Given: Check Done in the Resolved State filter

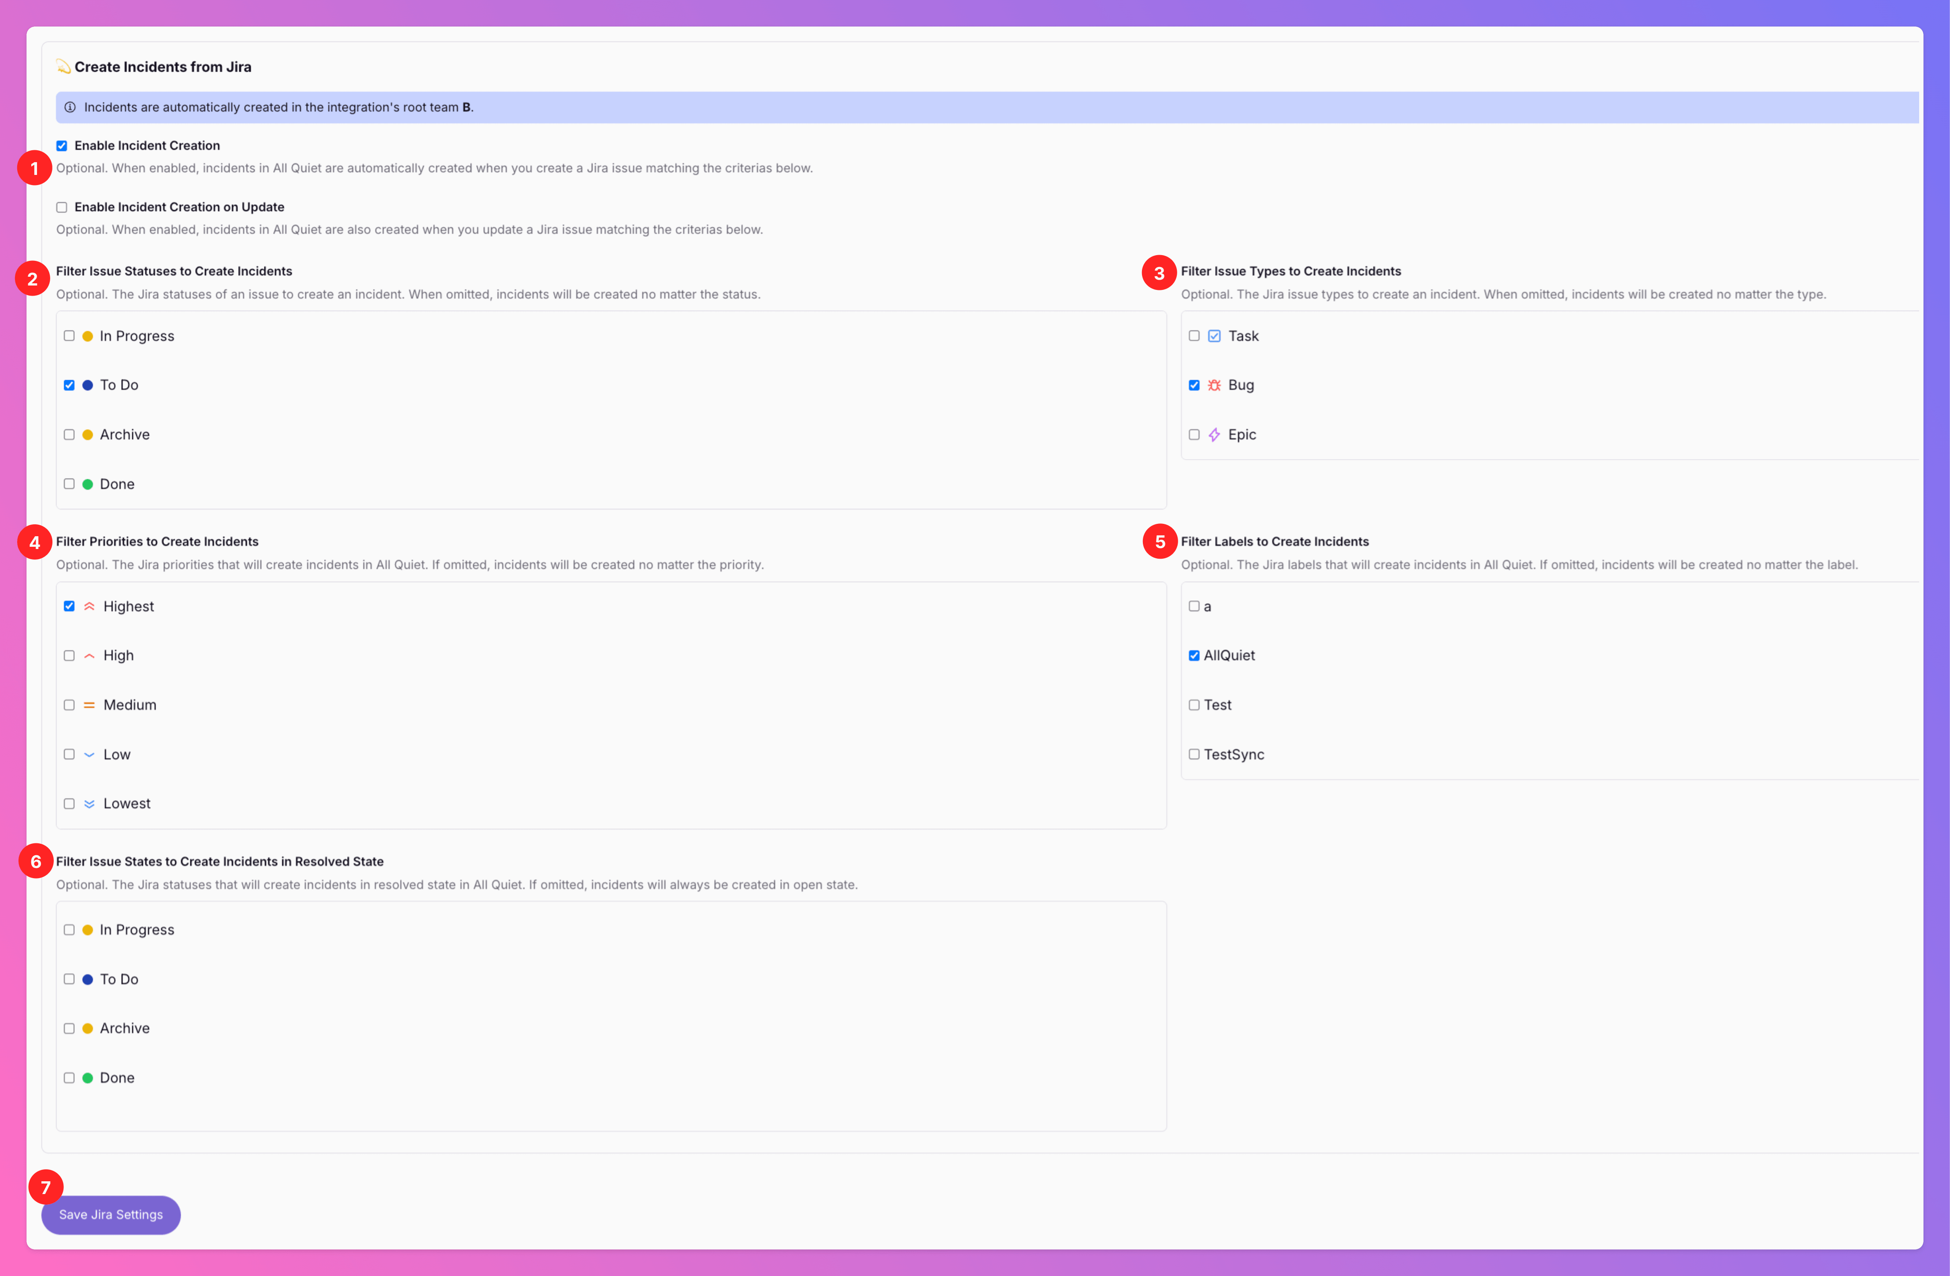Looking at the screenshot, I should click(69, 1079).
